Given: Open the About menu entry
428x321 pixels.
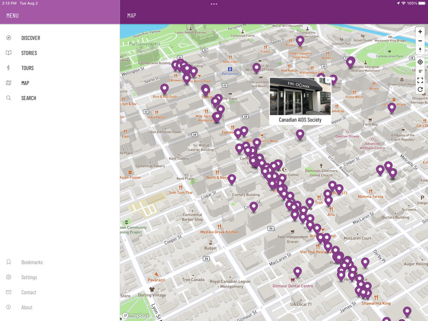Looking at the screenshot, I should click(60, 307).
